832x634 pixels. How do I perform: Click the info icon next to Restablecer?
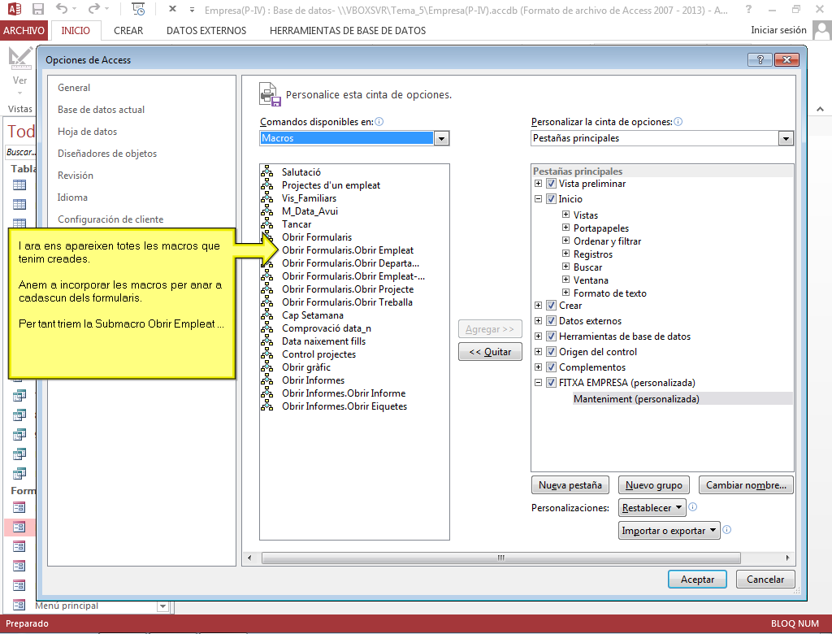point(692,507)
